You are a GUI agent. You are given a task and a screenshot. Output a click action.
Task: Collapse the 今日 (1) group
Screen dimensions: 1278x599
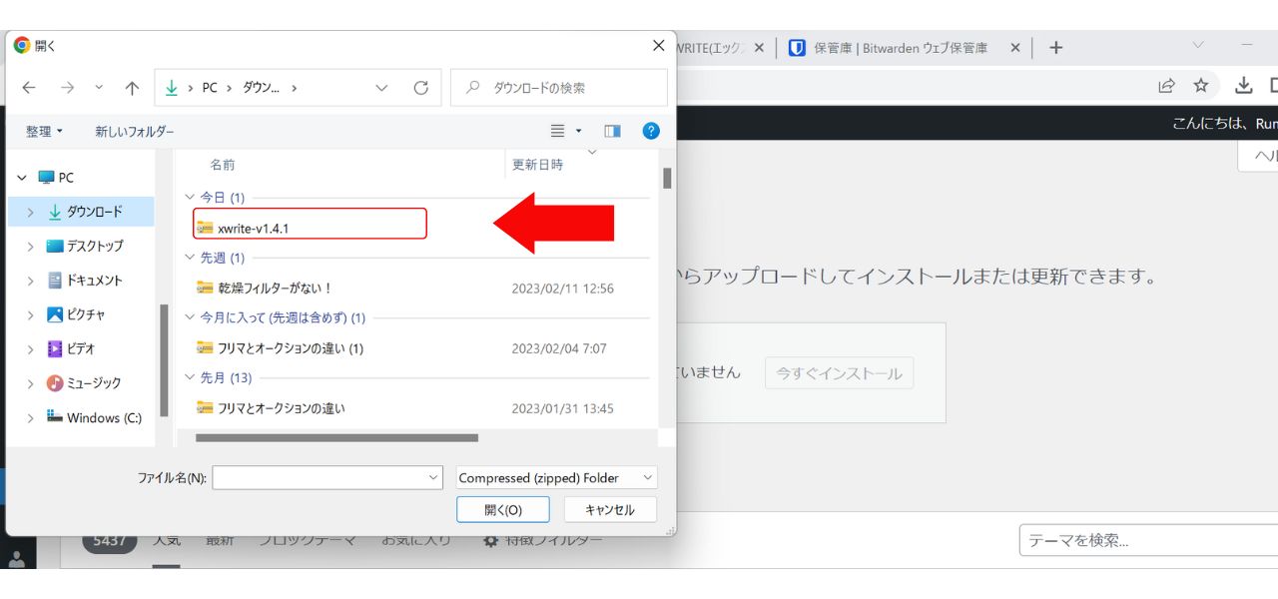click(x=190, y=198)
